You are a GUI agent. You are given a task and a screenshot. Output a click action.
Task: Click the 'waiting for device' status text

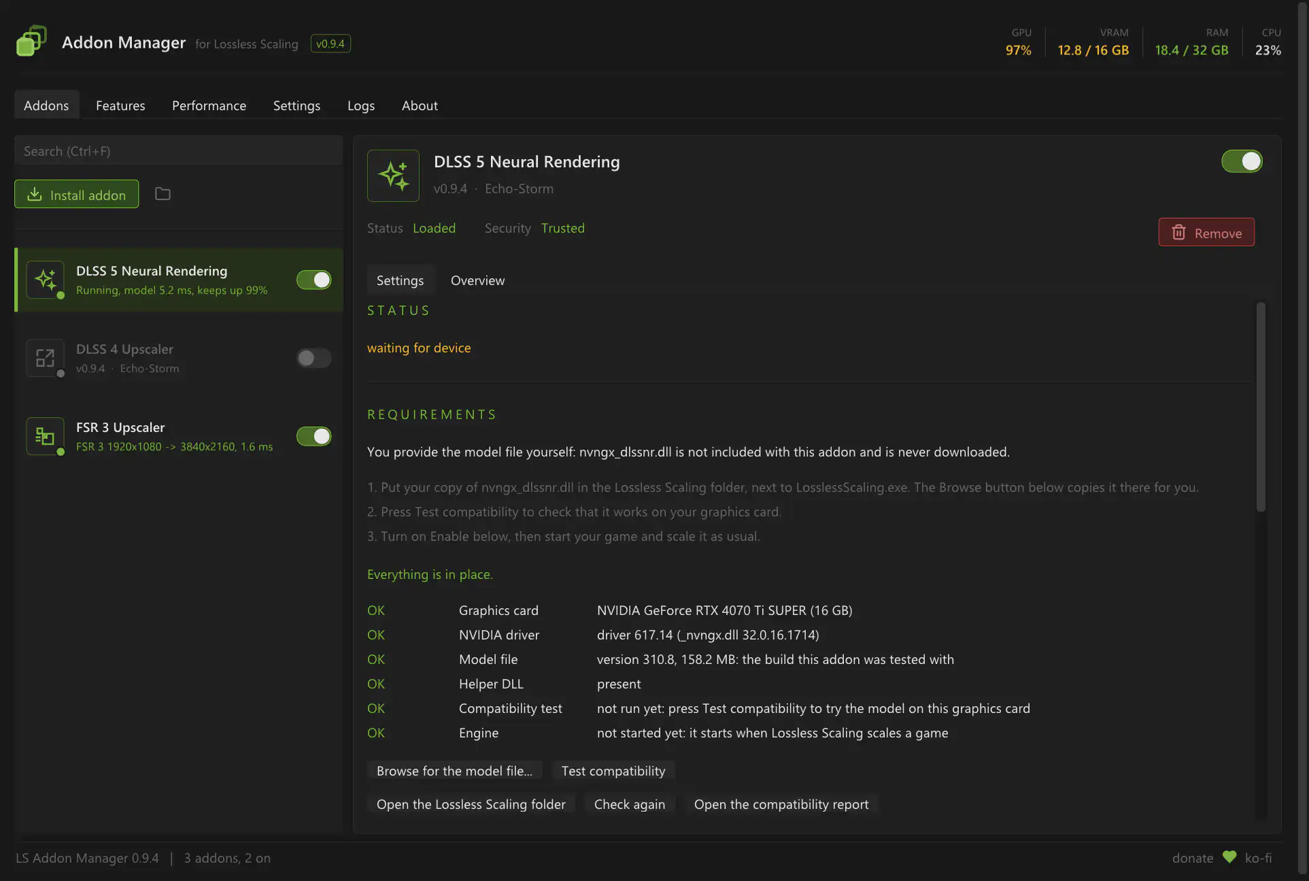[x=419, y=348]
